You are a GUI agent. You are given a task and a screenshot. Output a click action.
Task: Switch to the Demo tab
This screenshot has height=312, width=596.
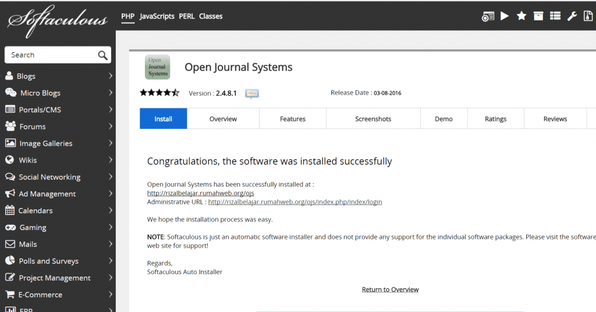[444, 119]
